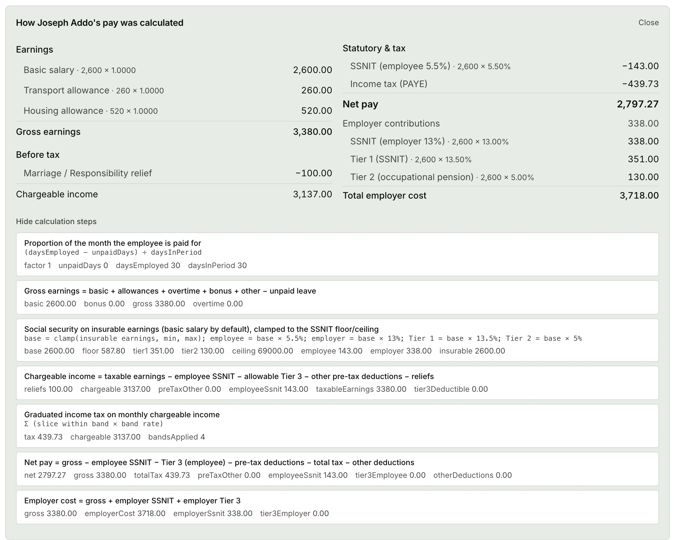
Task: Select the Chargeable income amount 3,137.00
Action: pos(313,194)
